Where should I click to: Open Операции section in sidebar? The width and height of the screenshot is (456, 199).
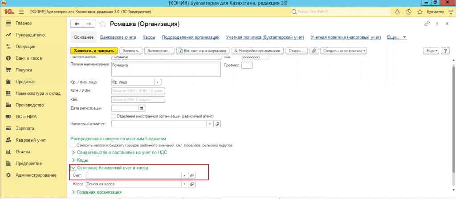25,47
